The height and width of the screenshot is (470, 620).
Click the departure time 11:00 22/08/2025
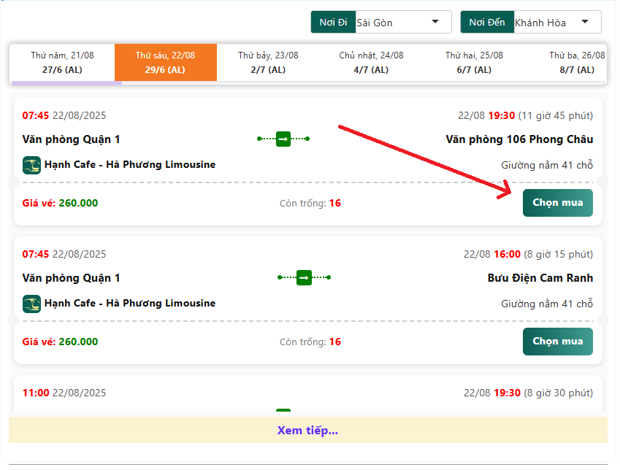(64, 393)
